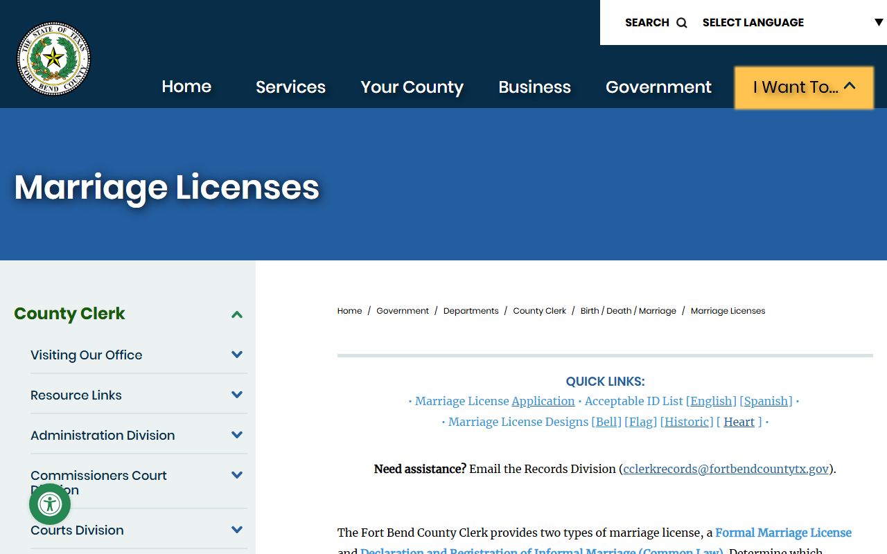Click Government in the breadcrumb trail
The width and height of the screenshot is (887, 554).
[403, 311]
